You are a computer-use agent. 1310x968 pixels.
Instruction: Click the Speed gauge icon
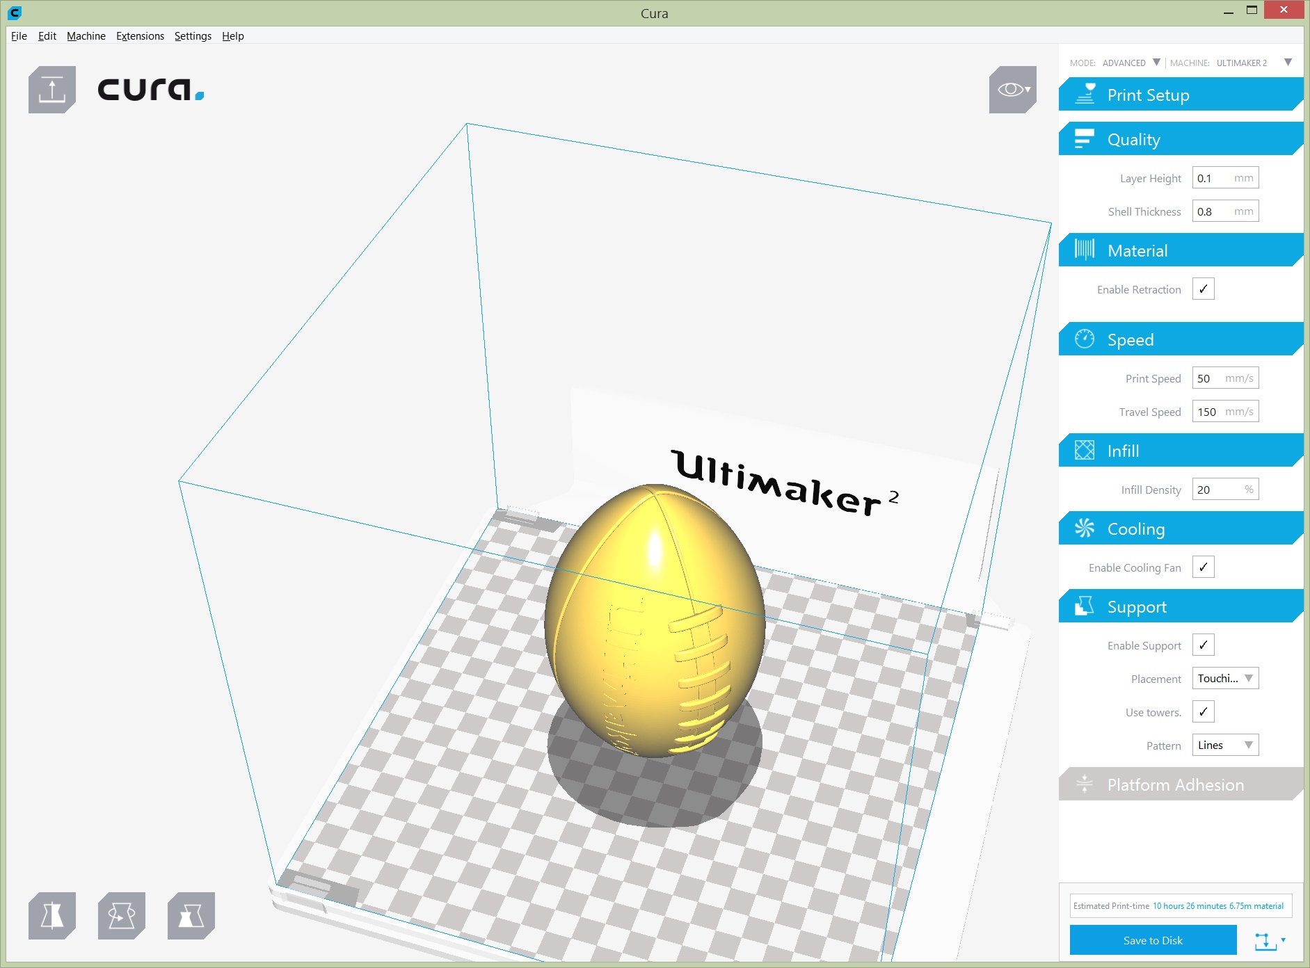(x=1085, y=339)
